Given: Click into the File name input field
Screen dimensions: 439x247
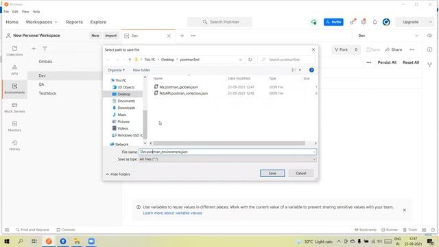Looking at the screenshot, I should (x=228, y=152).
